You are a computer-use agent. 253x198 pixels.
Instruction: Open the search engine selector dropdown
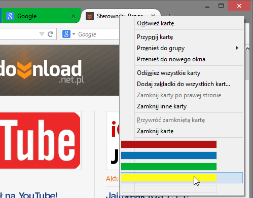pyautogui.click(x=74, y=34)
